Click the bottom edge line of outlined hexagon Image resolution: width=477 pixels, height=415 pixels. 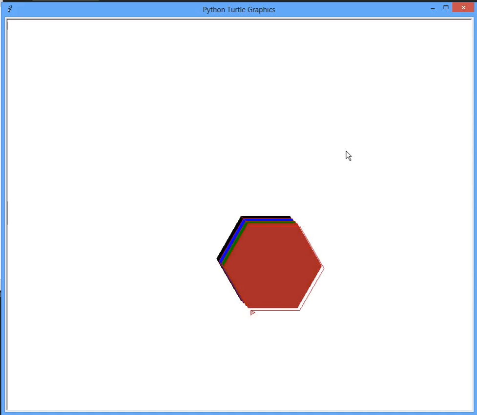coord(276,310)
